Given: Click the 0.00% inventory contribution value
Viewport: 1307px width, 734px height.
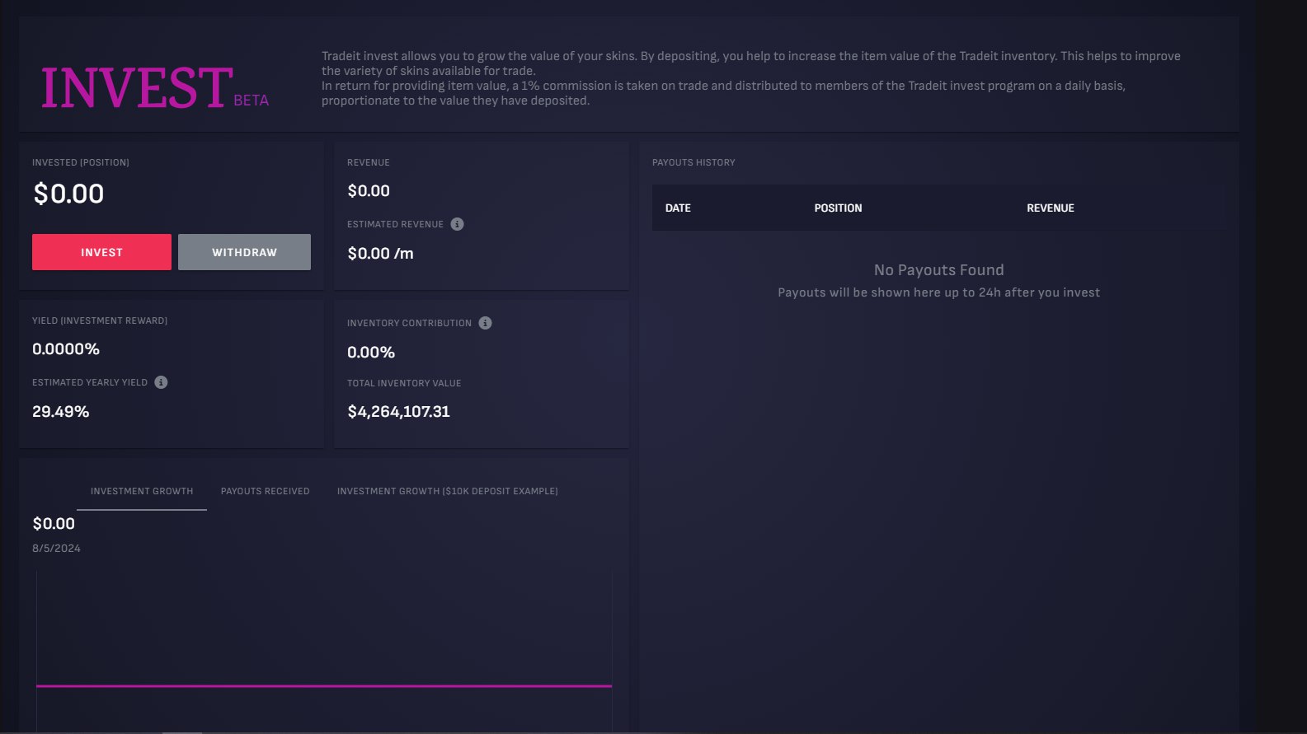Looking at the screenshot, I should pyautogui.click(x=371, y=353).
